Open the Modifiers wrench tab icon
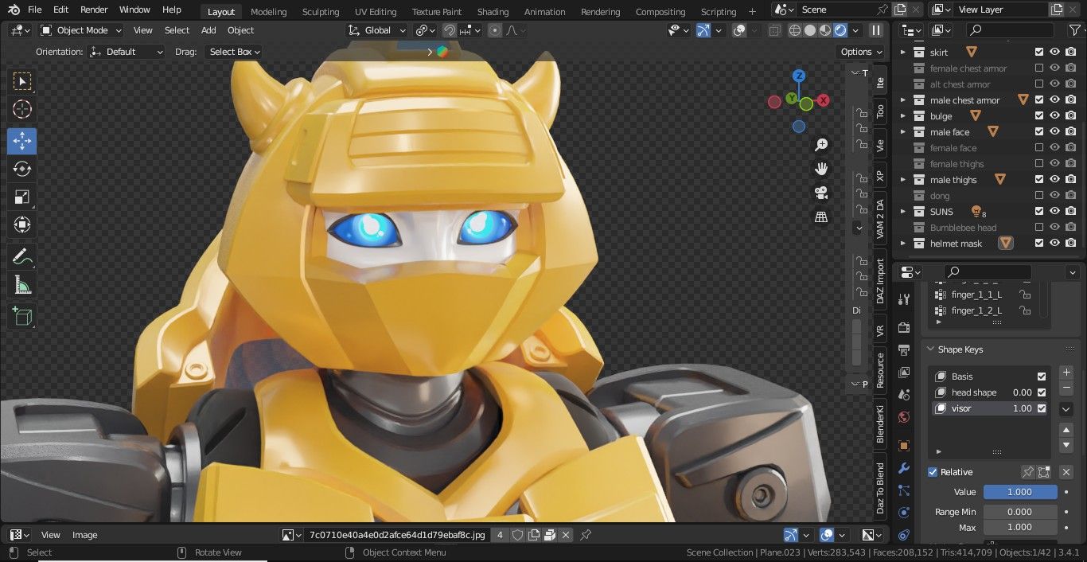Screen dimensions: 1087x562 pos(903,468)
